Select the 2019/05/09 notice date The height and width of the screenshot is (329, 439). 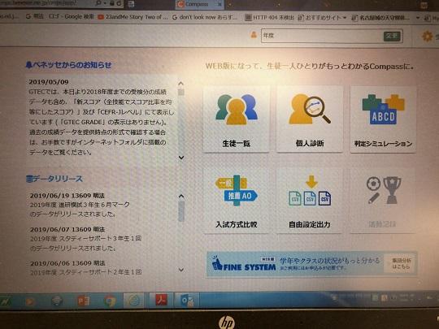[49, 82]
